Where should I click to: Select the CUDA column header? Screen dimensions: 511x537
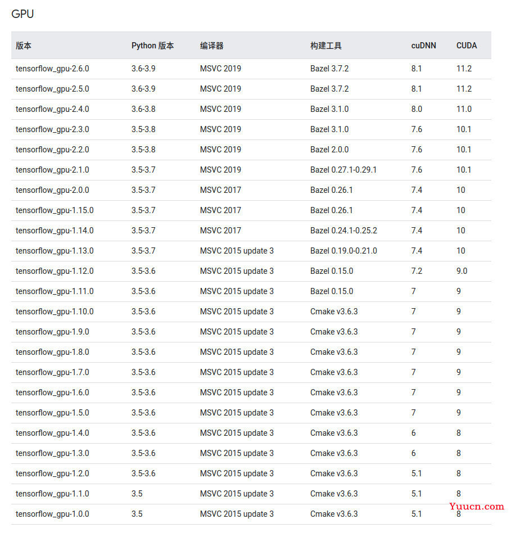pos(467,46)
